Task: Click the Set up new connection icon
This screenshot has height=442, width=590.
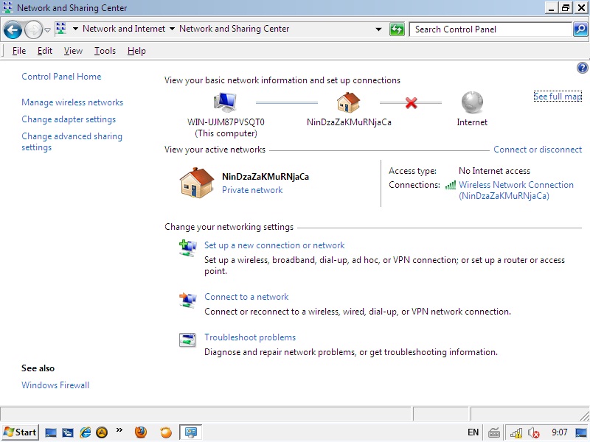Action: [x=188, y=248]
